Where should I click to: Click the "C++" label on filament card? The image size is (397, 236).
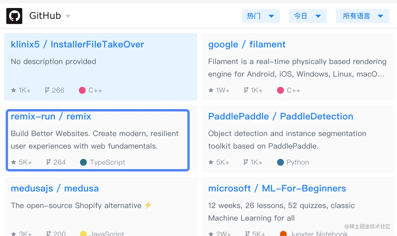pos(293,90)
